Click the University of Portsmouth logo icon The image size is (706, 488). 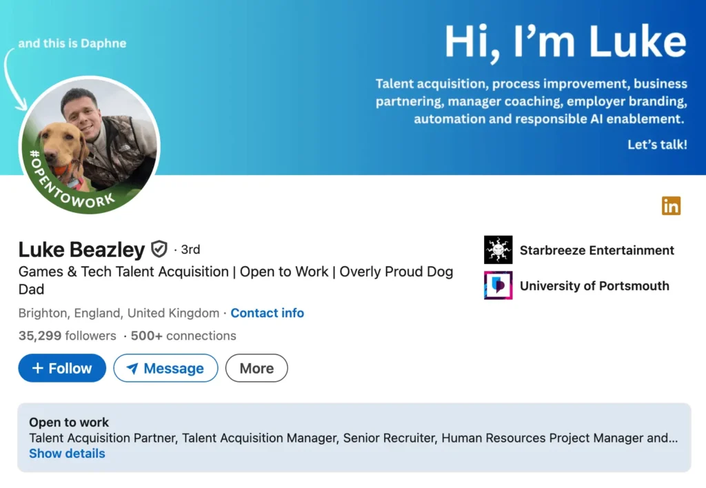tap(498, 285)
